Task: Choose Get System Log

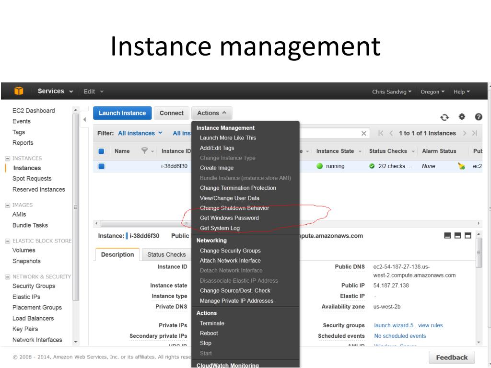Action: (x=220, y=228)
